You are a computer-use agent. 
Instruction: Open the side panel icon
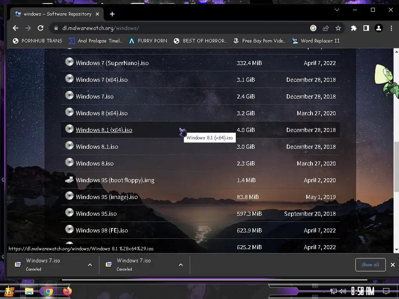click(366, 28)
